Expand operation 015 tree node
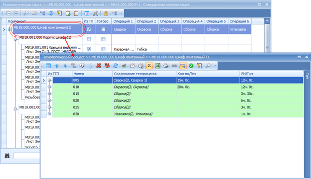The width and height of the screenshot is (311, 179). [49, 93]
